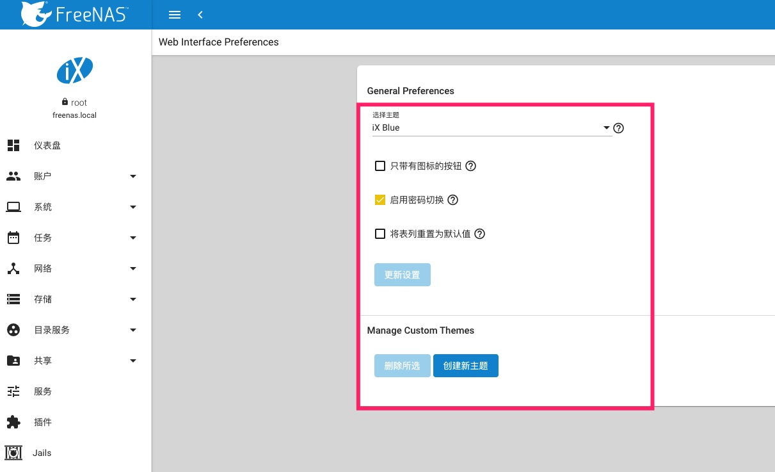Screen dimensions: 775x472
Task: Click the 目录服务 circle icon
Action: point(13,330)
